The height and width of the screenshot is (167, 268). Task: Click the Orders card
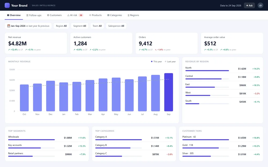[x=166, y=43]
